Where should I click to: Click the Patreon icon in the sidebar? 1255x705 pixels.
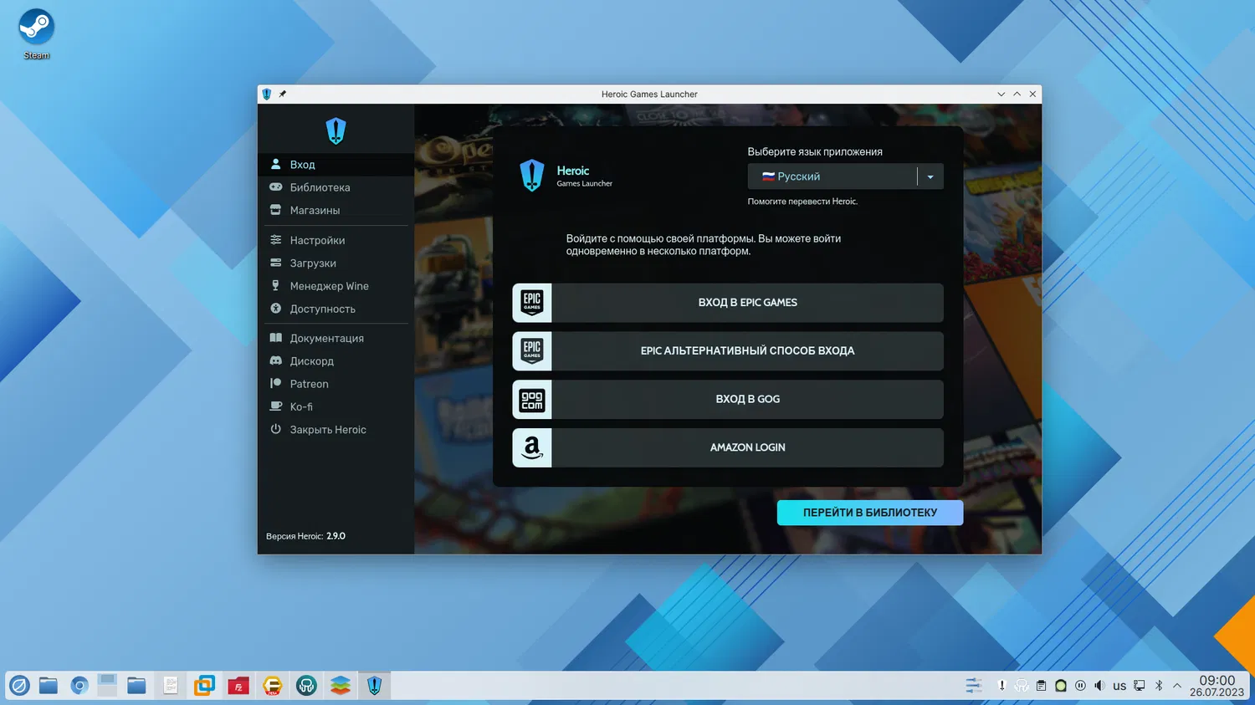(275, 383)
